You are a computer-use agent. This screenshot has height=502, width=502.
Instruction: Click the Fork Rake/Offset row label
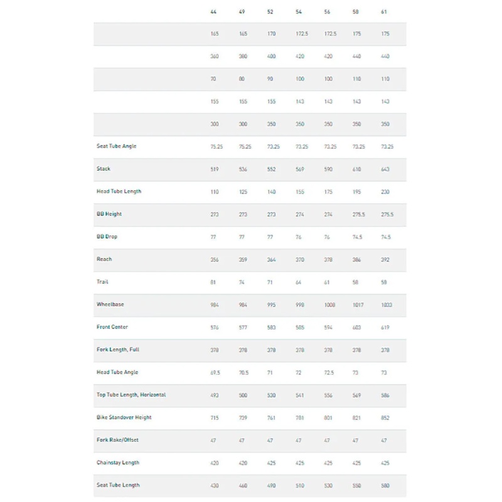click(x=117, y=440)
